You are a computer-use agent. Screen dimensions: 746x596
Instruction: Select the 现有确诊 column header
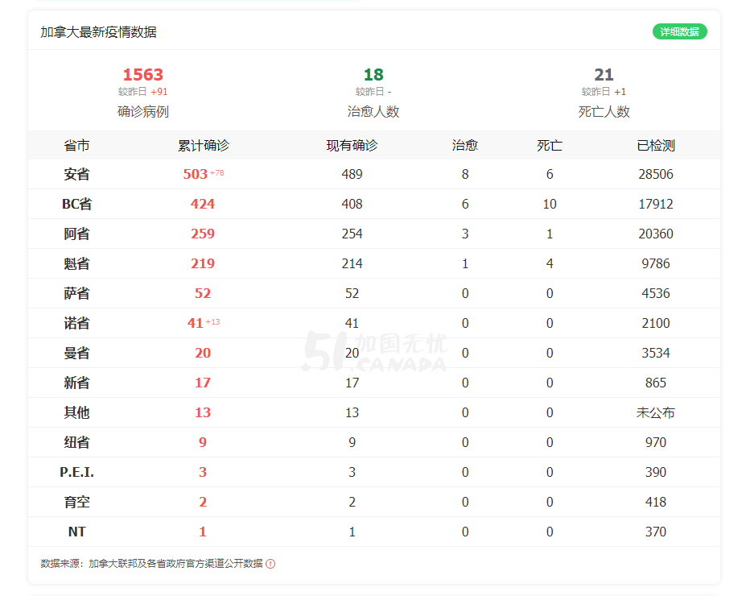(x=352, y=145)
